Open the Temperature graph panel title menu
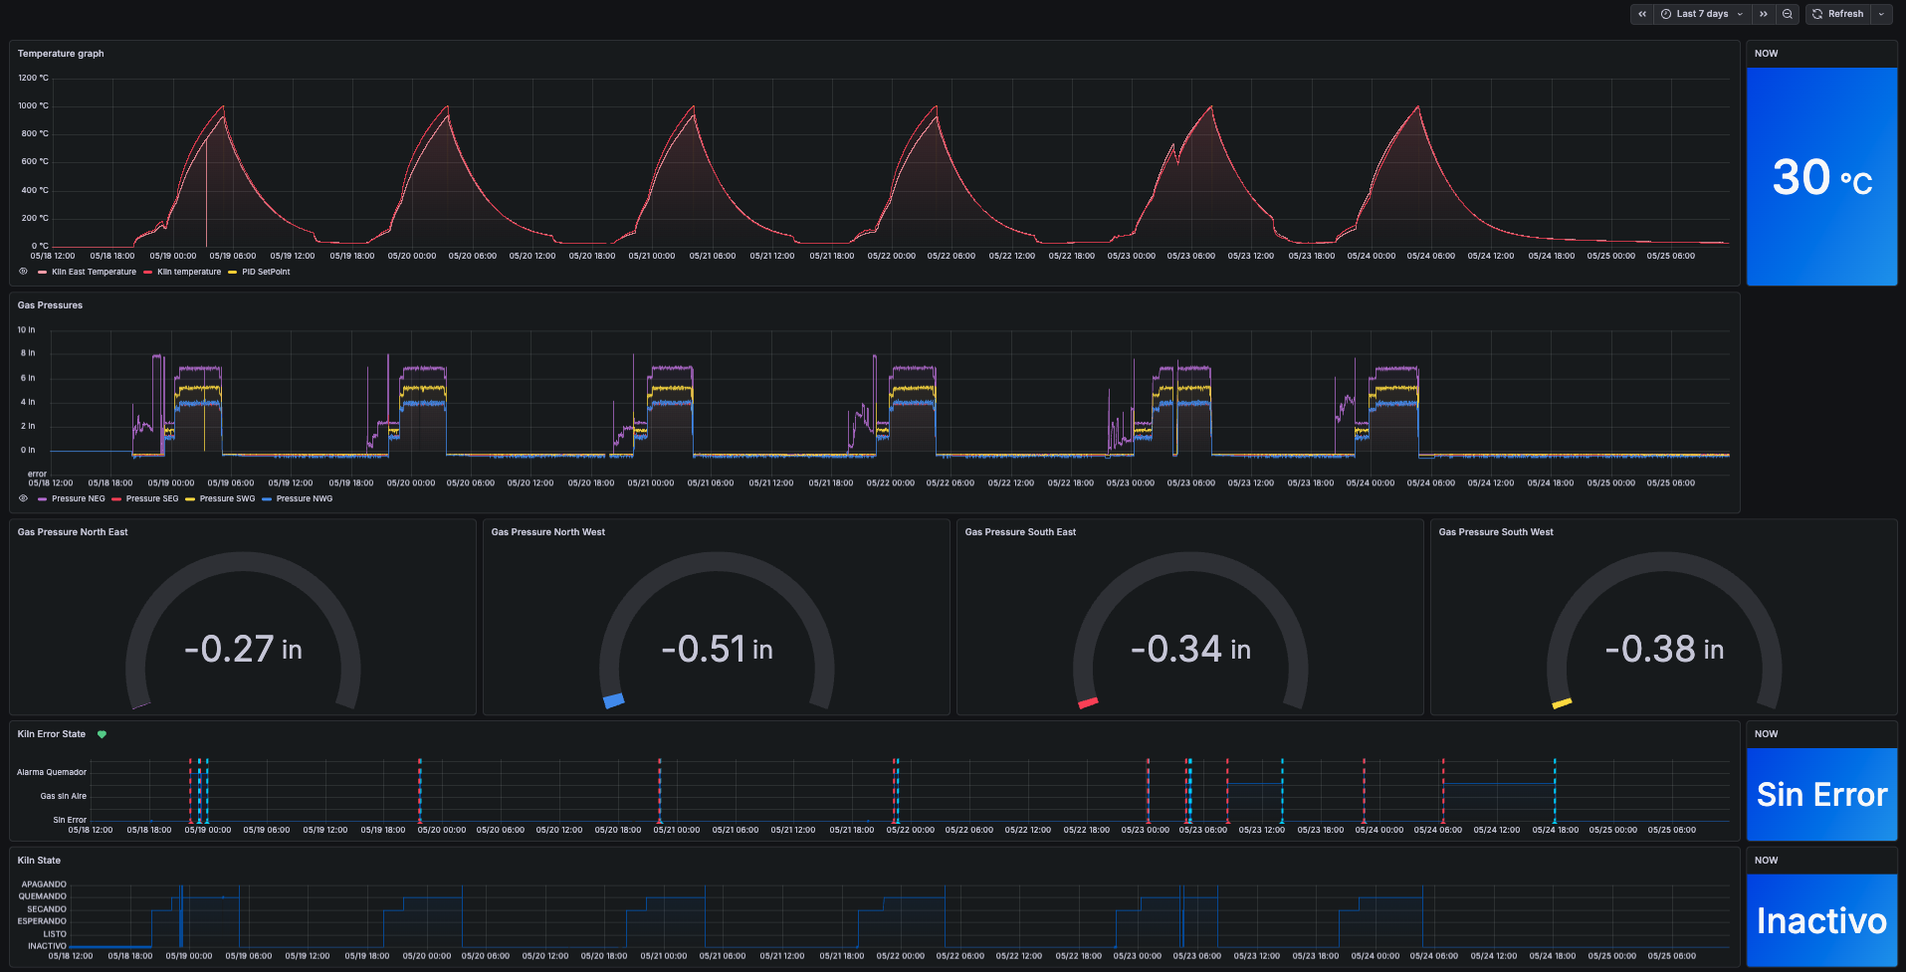Viewport: 1906px width, 972px height. 61,54
